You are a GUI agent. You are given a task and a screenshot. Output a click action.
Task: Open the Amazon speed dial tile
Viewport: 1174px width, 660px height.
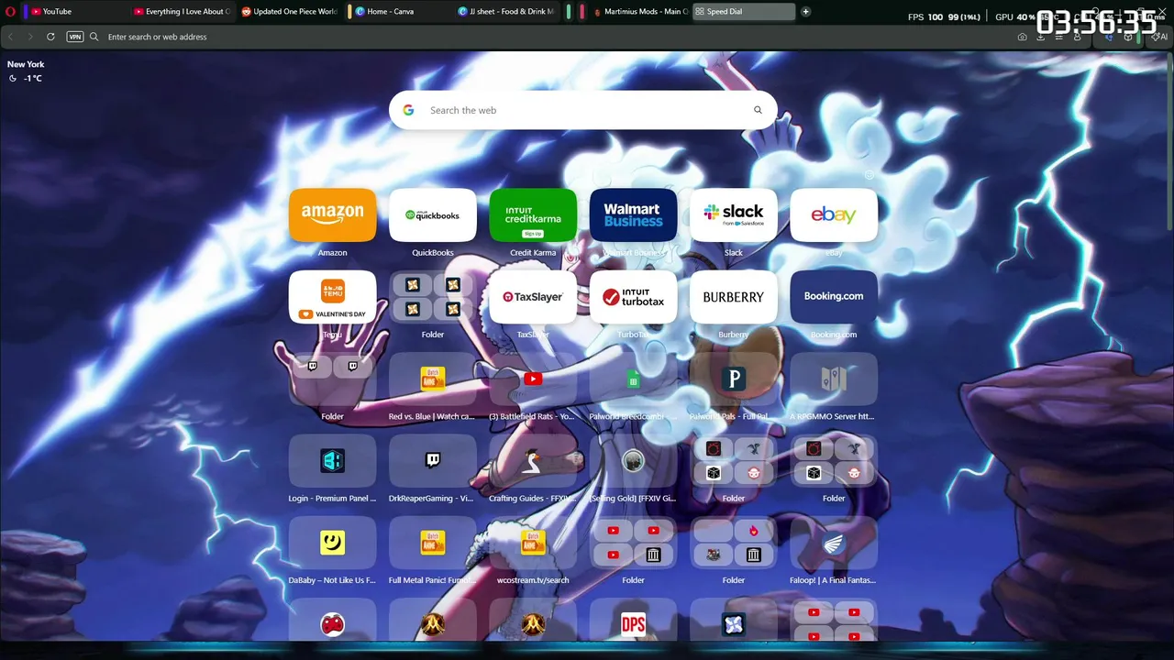point(332,215)
